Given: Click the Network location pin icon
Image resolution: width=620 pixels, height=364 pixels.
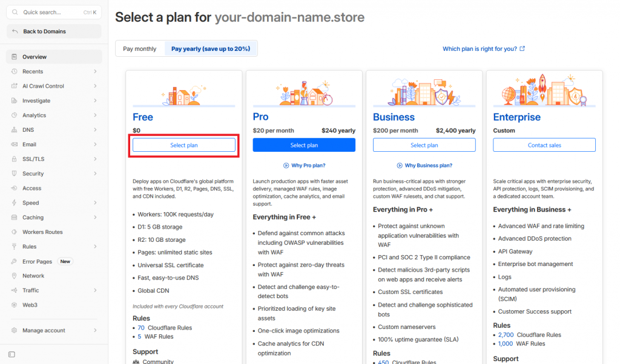Looking at the screenshot, I should [x=15, y=276].
